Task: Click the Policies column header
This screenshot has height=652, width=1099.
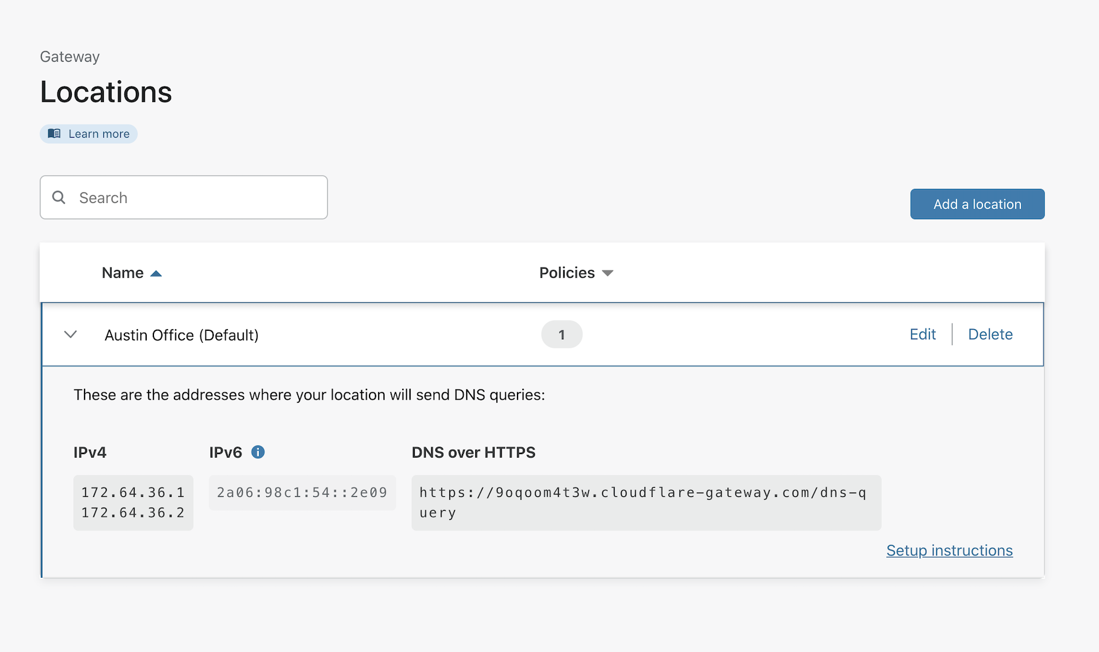Action: (x=566, y=273)
